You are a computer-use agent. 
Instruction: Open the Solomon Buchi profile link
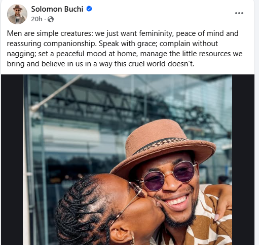57,9
